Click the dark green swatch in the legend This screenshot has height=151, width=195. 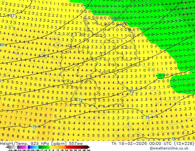coord(39,147)
